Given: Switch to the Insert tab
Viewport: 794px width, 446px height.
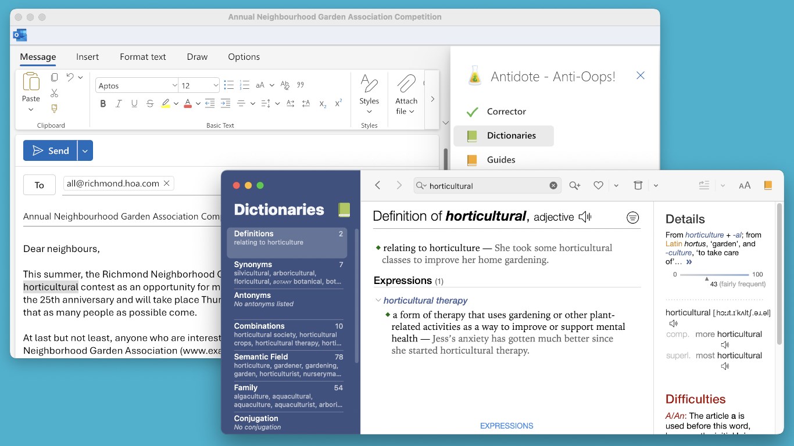Looking at the screenshot, I should (87, 57).
